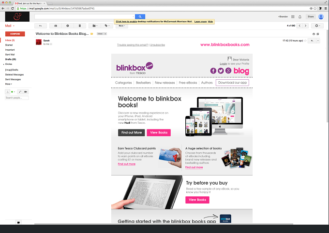329x233 pixels.
Task: Open Sent Mail folder
Action: [10, 55]
